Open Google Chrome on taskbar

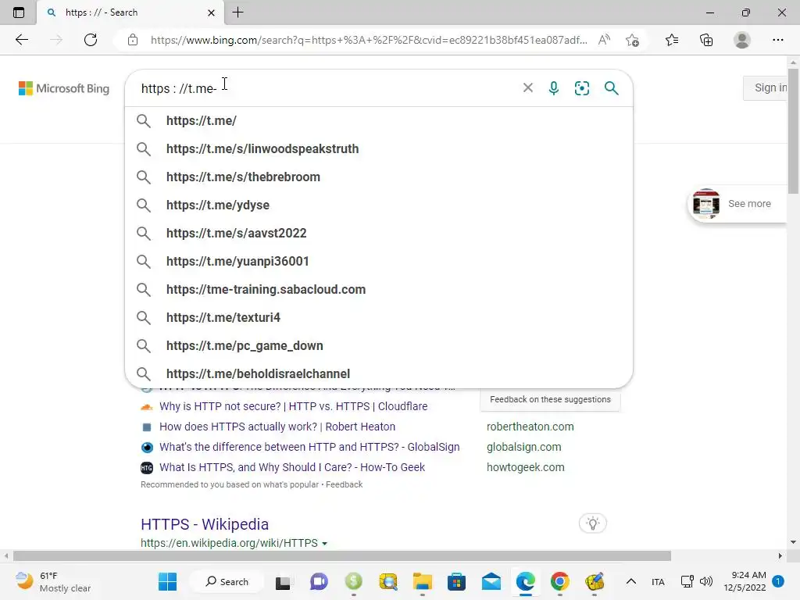coord(559,581)
